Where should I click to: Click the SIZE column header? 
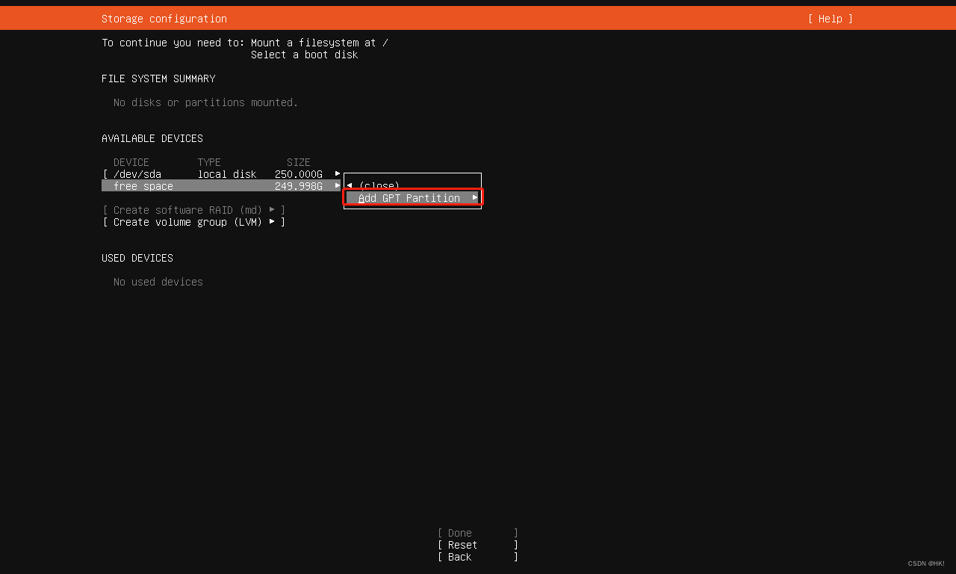[299, 162]
